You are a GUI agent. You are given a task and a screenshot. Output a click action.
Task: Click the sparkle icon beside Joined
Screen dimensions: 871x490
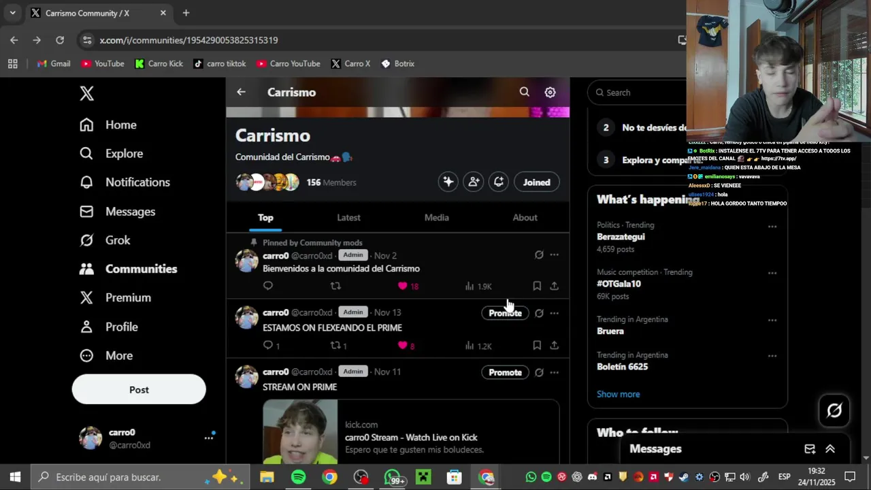(x=448, y=182)
